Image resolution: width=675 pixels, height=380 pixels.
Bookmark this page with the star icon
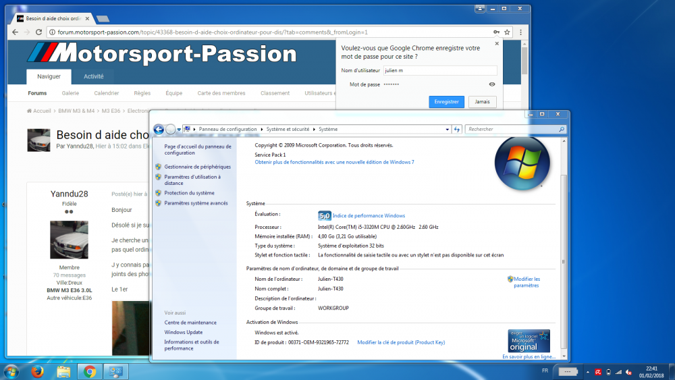[x=507, y=32]
